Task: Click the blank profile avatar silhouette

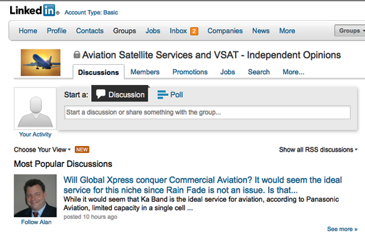Action: (35, 109)
